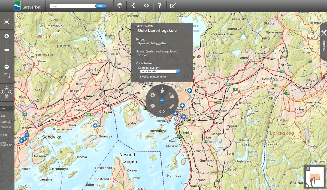327x190 pixels.
Task: Select the LAND map layer tab
Action: [7, 109]
